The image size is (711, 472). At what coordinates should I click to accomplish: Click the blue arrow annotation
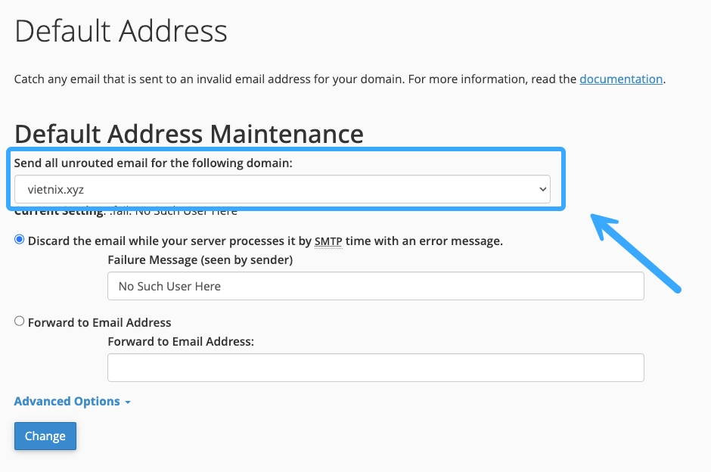point(635,253)
